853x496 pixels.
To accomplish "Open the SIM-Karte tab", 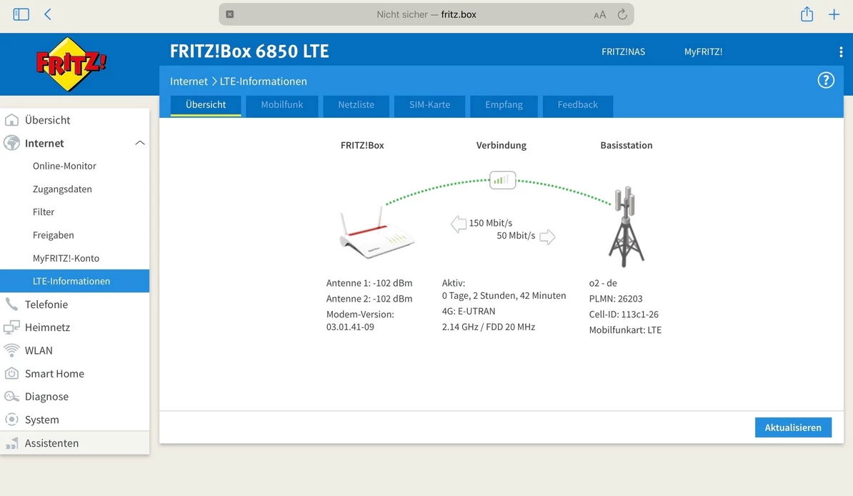I will pos(430,105).
